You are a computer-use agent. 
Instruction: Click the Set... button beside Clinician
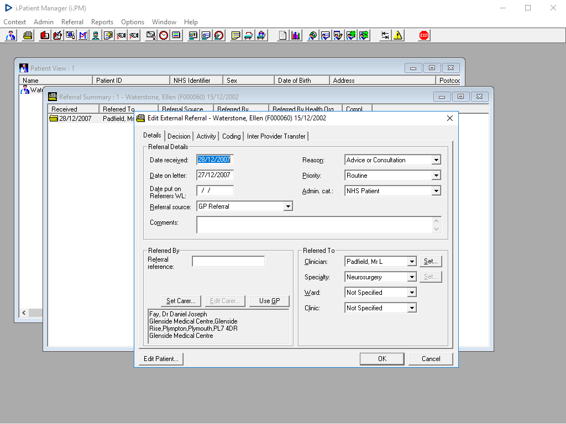coord(431,261)
